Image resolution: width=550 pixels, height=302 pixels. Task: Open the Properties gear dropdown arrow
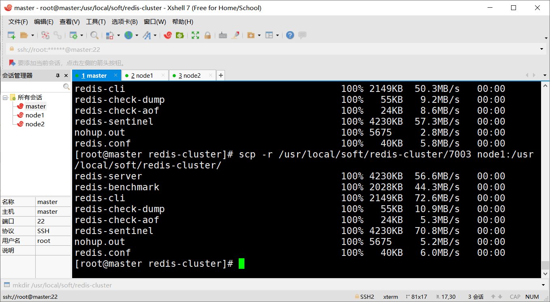81,36
